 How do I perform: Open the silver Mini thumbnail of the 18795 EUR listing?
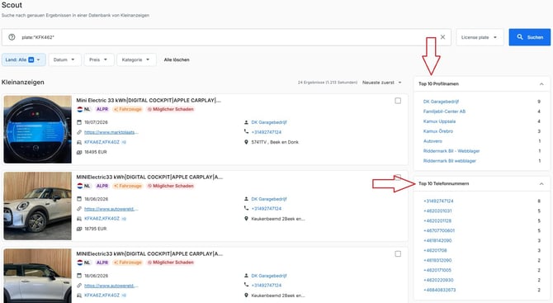point(38,206)
